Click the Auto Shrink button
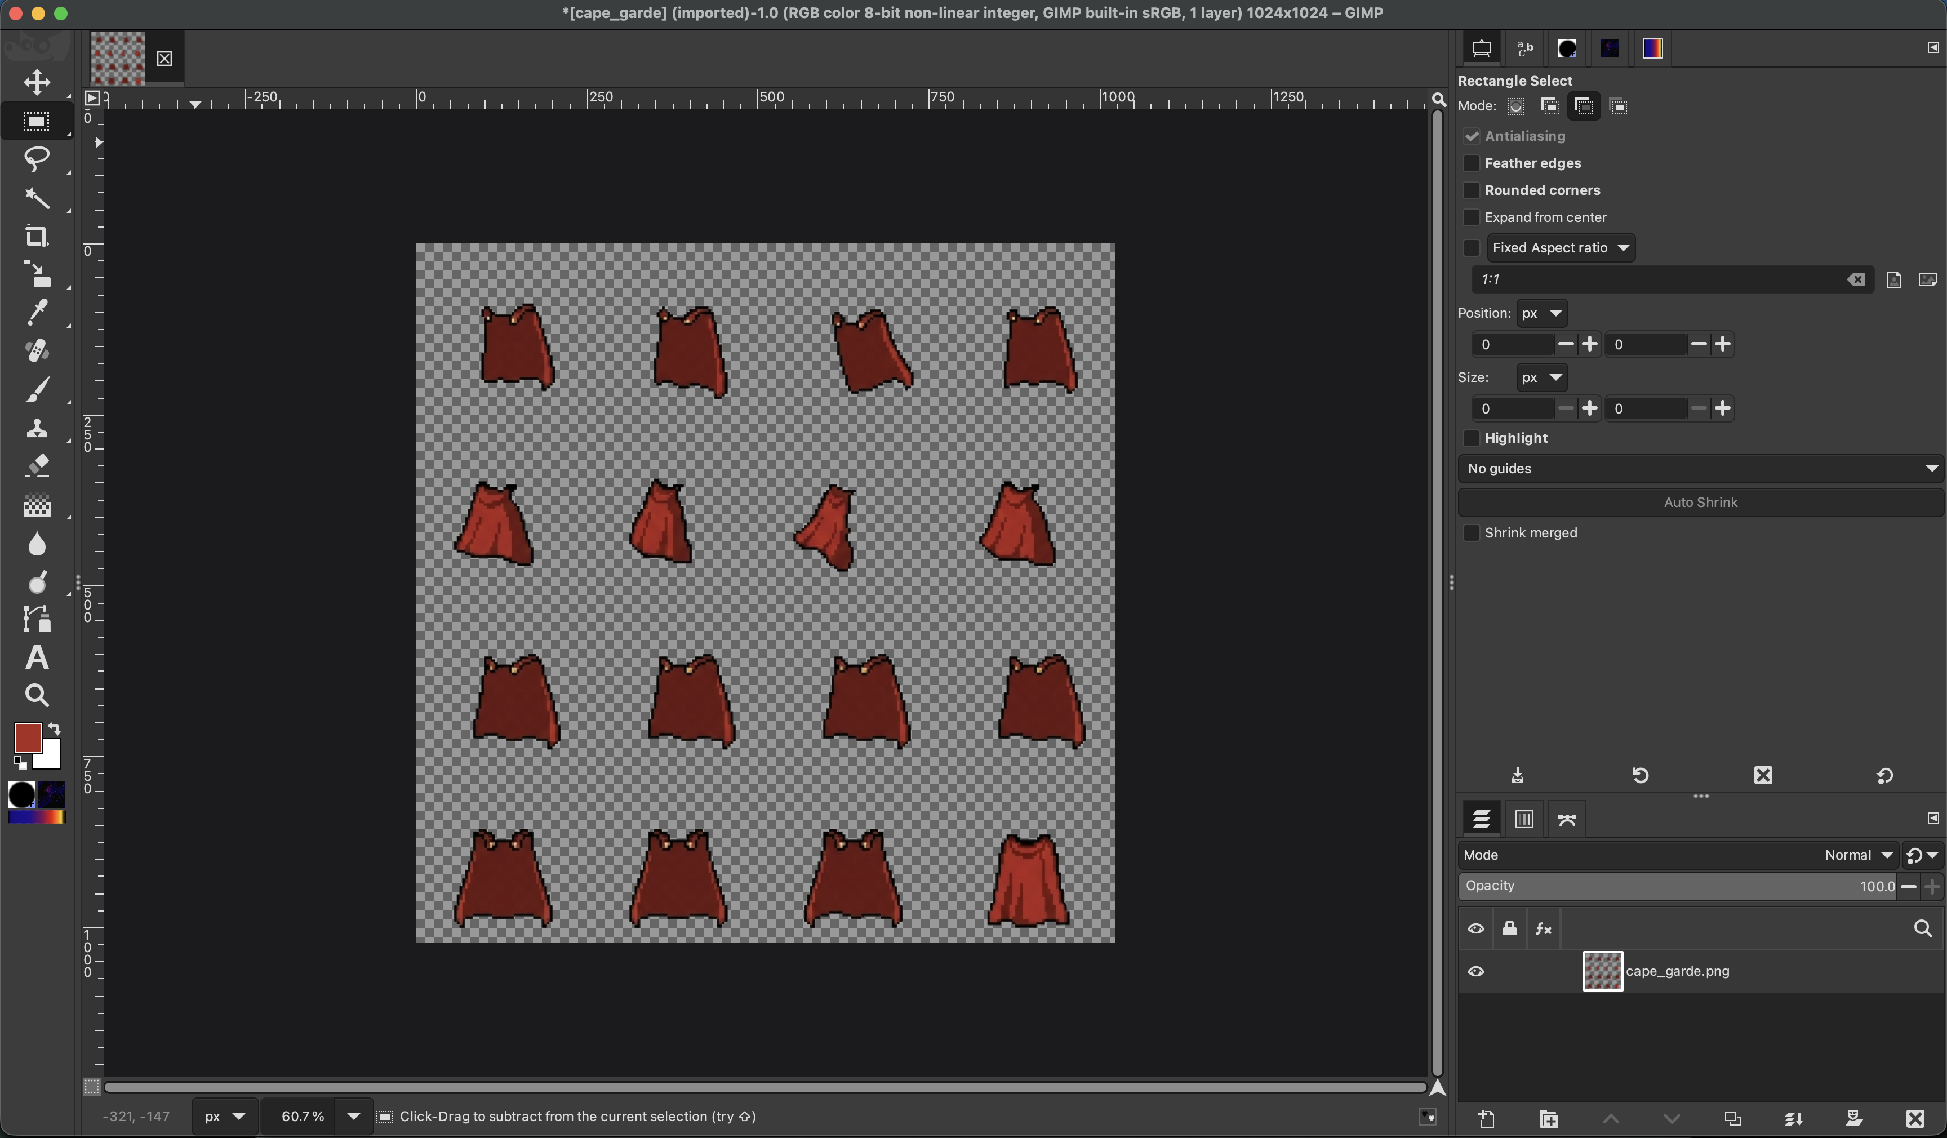This screenshot has height=1138, width=1947. pos(1700,502)
